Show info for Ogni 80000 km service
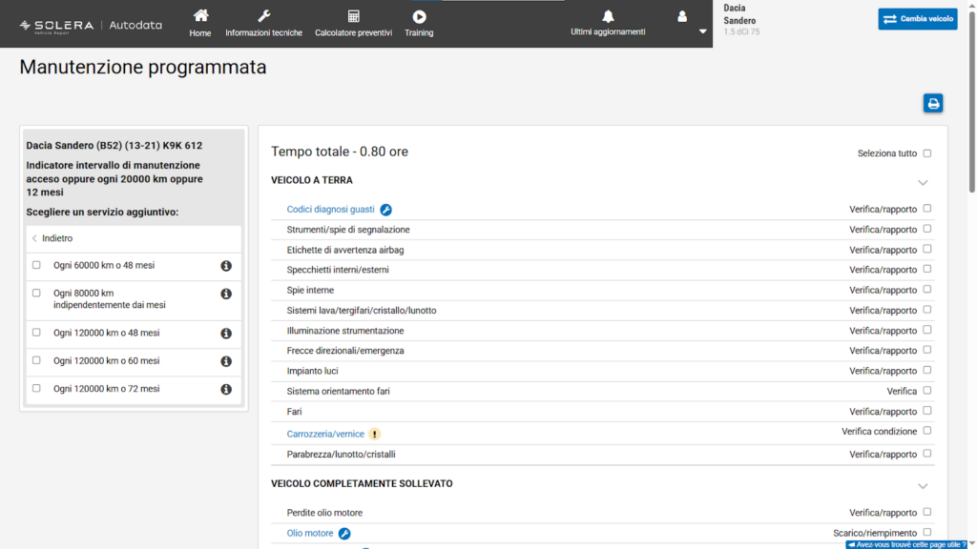 [x=226, y=294]
